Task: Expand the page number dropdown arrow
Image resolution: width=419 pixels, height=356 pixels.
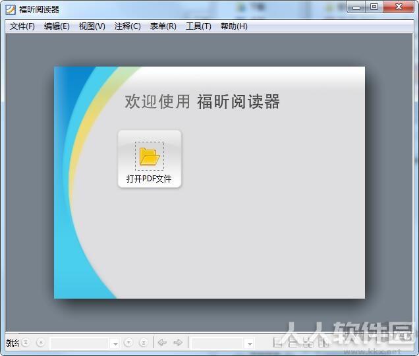Action: [115, 343]
